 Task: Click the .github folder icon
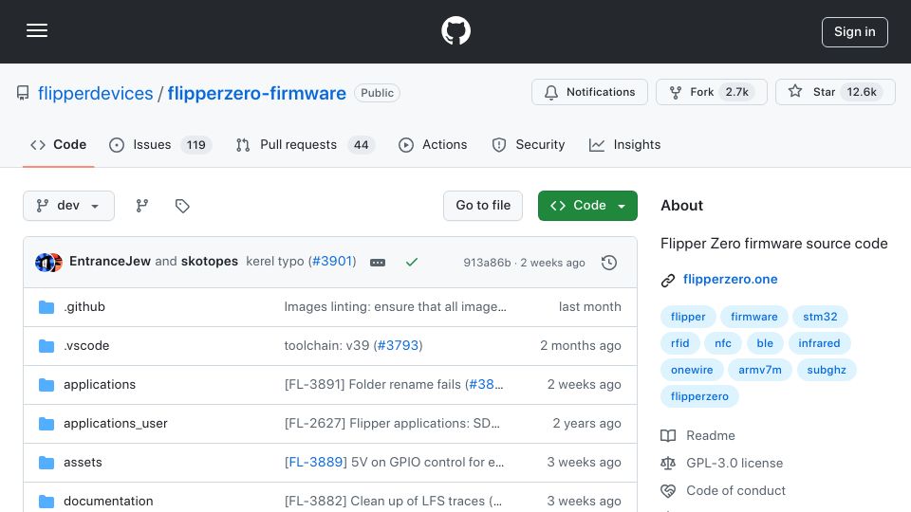click(46, 307)
